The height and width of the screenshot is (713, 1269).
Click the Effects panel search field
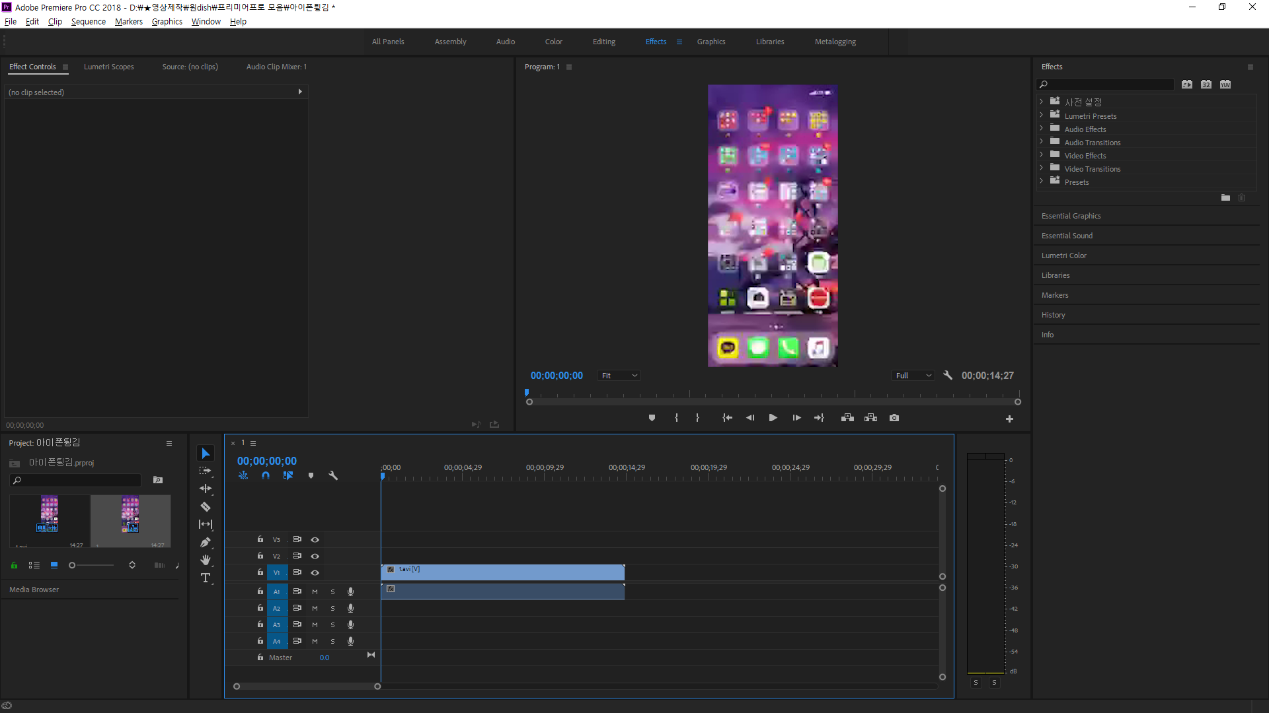(1109, 85)
